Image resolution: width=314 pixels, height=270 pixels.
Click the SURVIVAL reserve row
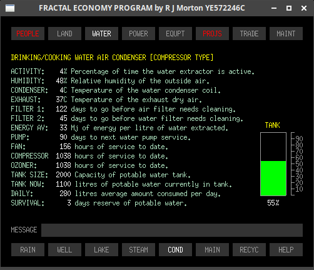(x=99, y=203)
